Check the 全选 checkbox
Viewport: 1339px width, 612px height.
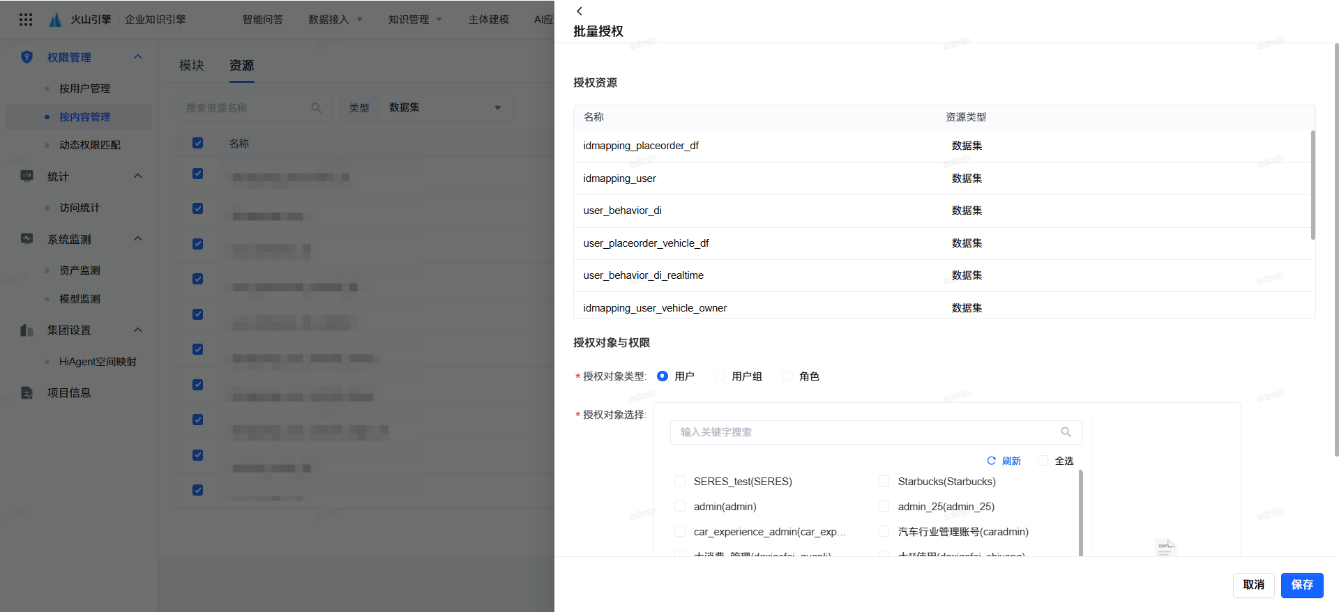coord(1043,461)
